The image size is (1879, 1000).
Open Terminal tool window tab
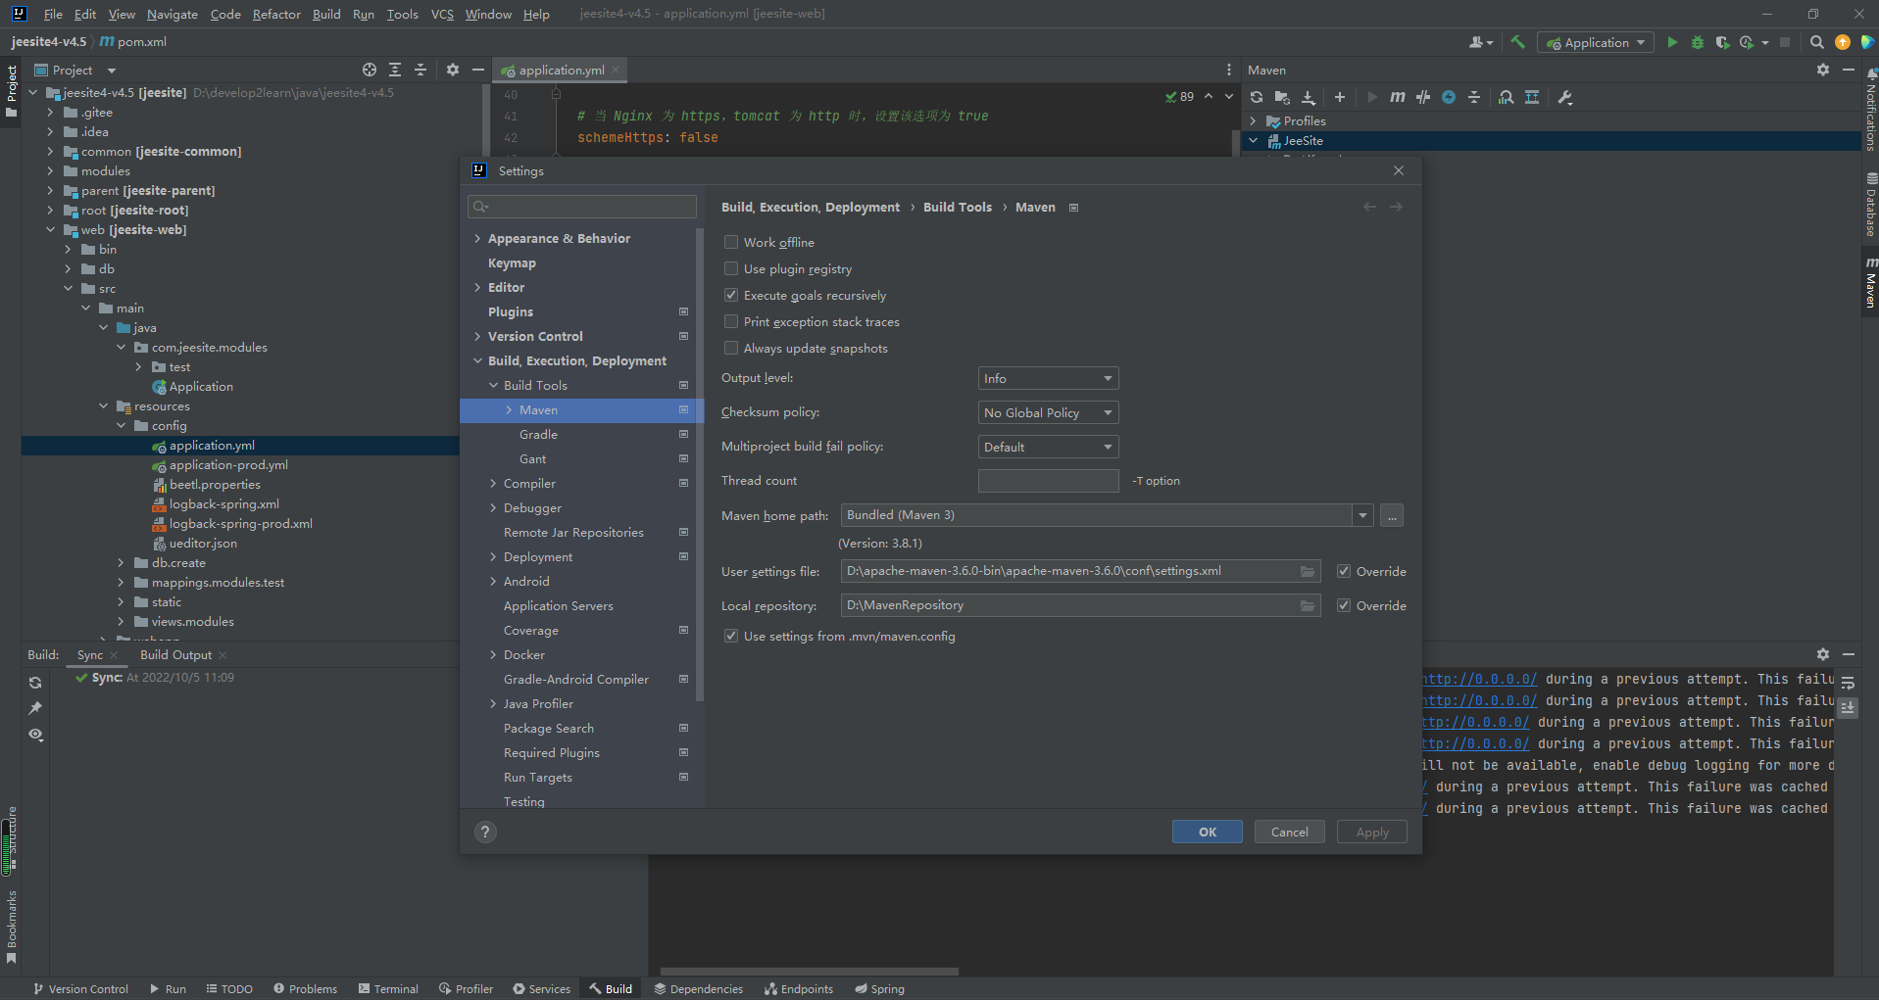click(388, 988)
